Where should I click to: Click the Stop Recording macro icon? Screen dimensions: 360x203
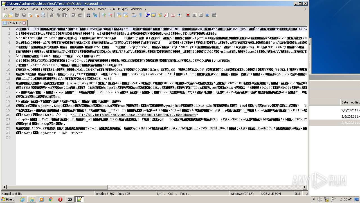(x=194, y=15)
